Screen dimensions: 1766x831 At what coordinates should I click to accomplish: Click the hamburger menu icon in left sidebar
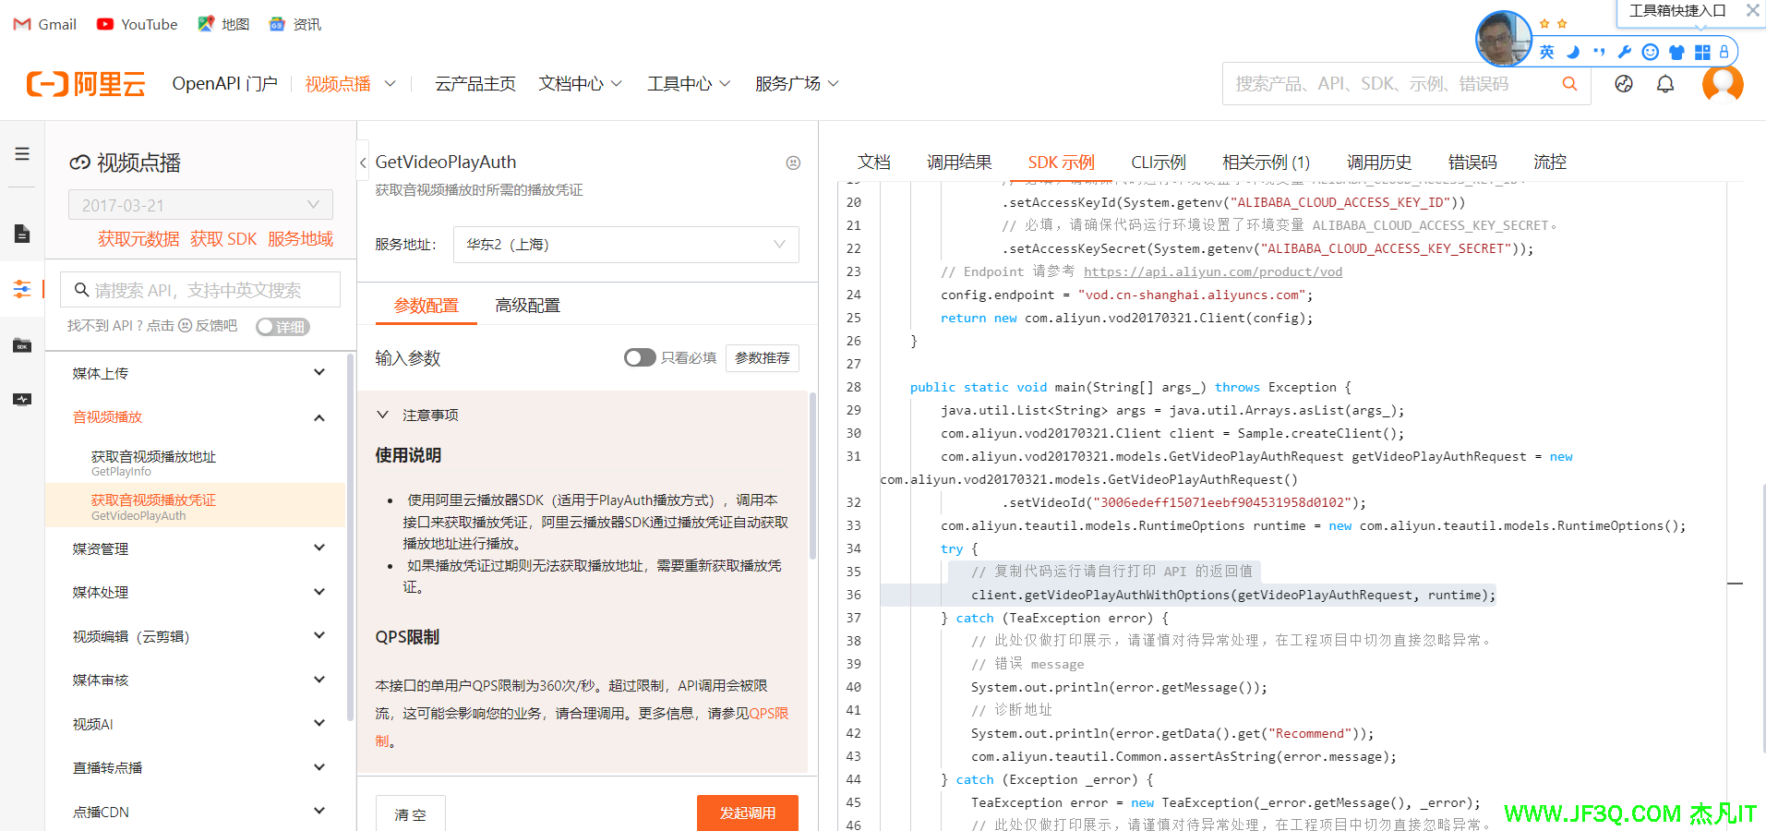22,154
